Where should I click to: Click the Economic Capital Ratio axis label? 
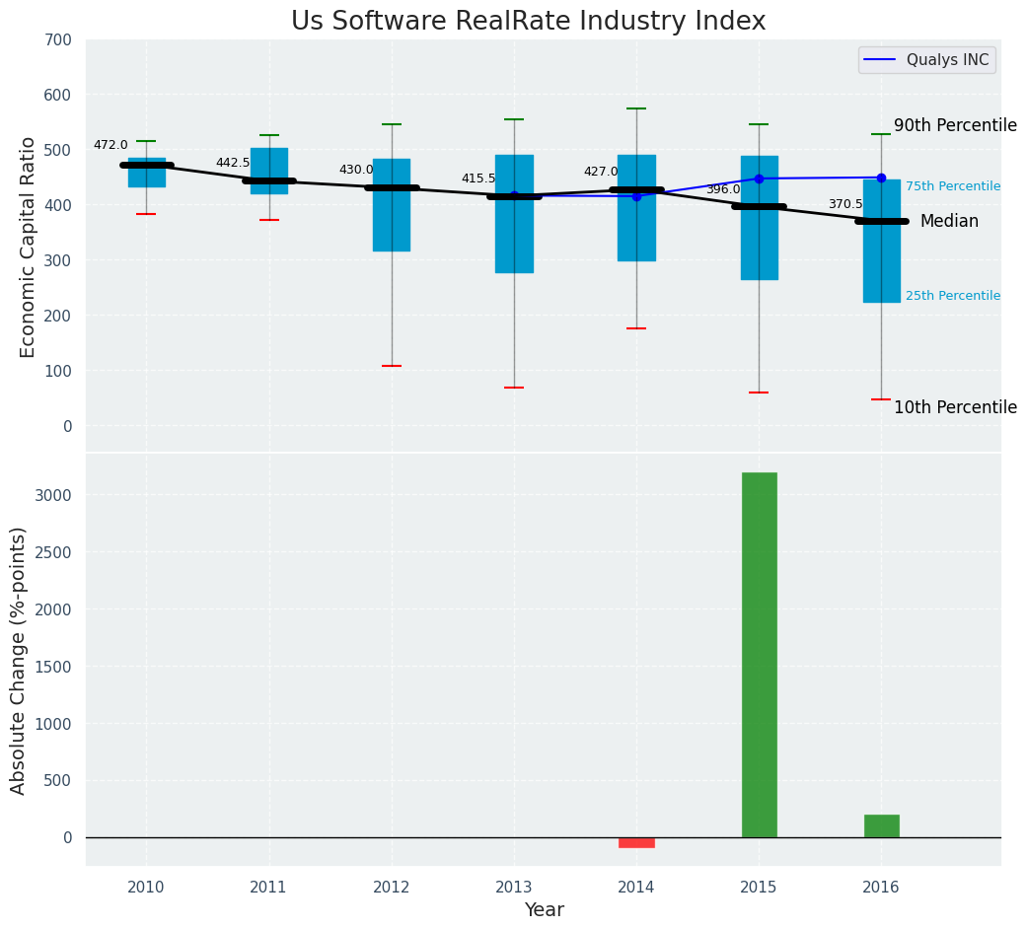coord(27,248)
